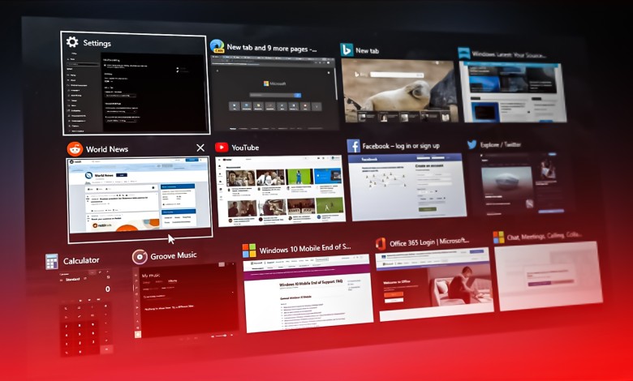Click the Groove Music disc icon
633x381 pixels.
click(x=140, y=257)
